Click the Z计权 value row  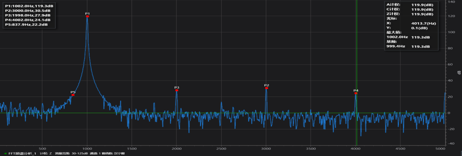409,14
